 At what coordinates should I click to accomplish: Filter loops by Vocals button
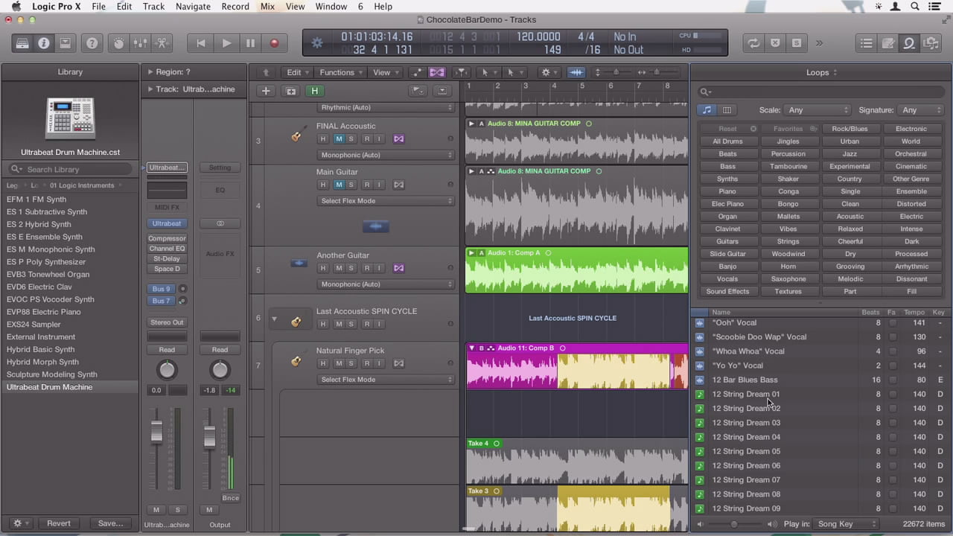point(727,279)
